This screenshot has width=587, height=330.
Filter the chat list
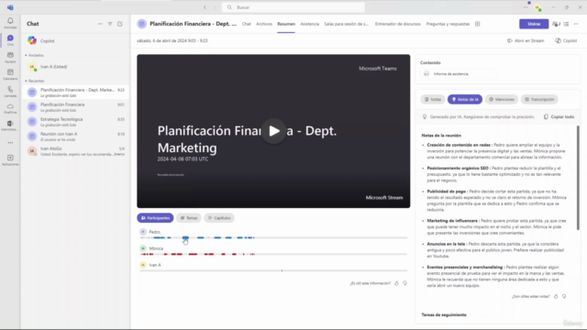click(x=110, y=24)
